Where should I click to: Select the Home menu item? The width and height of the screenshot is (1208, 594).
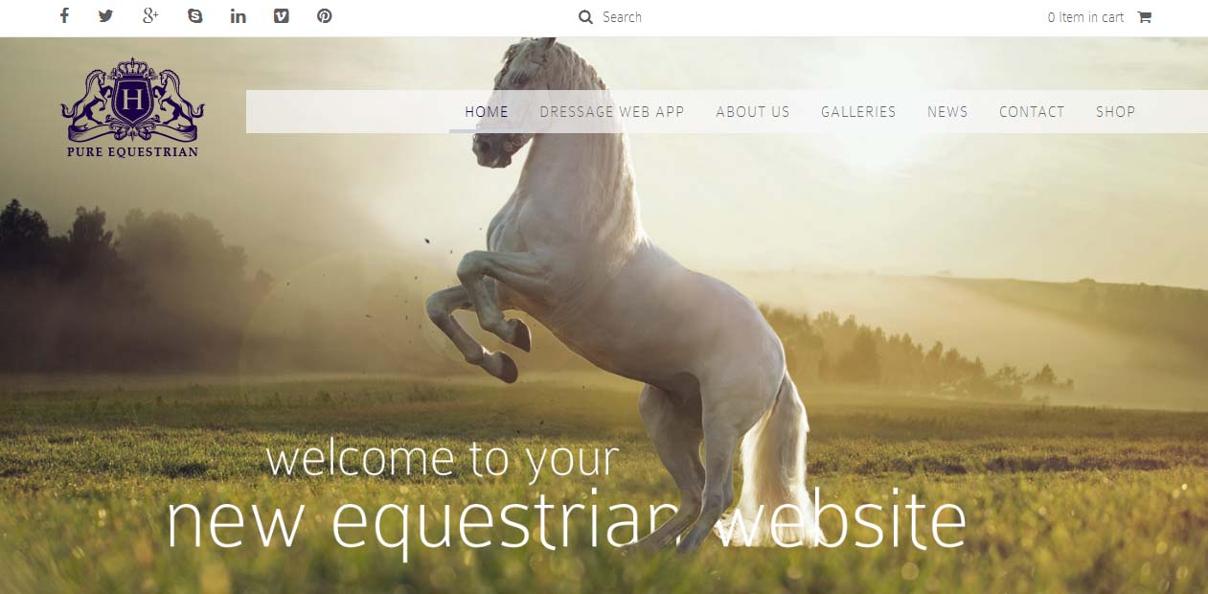pyautogui.click(x=487, y=112)
